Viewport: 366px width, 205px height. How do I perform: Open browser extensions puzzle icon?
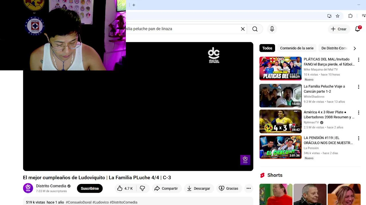coord(350,16)
